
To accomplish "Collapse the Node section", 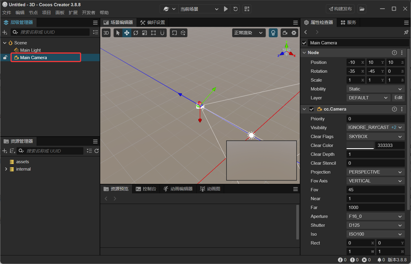I will point(304,53).
